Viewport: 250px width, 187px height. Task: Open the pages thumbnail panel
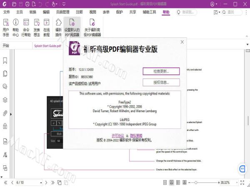(x=5, y=74)
